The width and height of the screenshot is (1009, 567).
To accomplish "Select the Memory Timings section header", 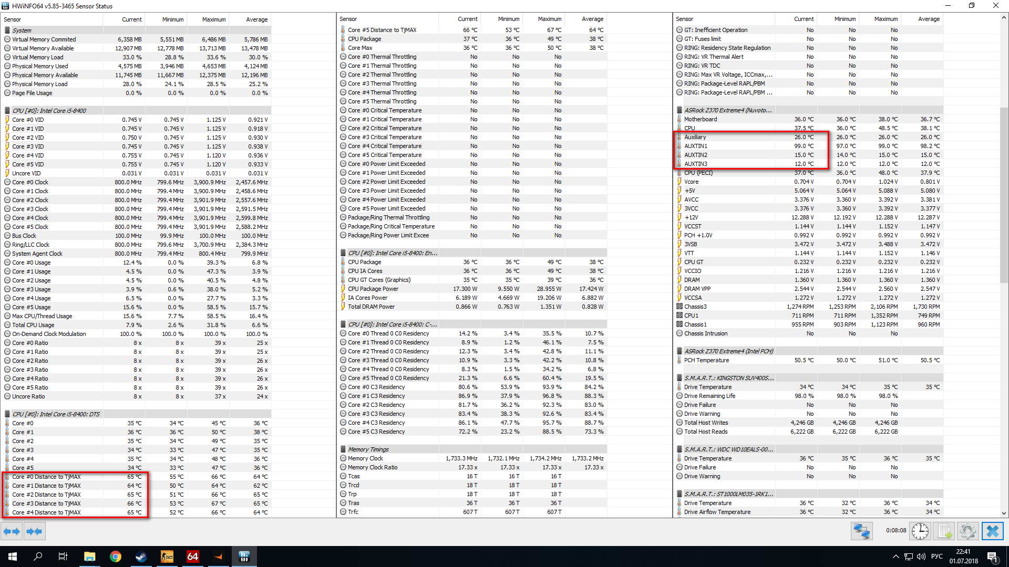I will click(368, 449).
